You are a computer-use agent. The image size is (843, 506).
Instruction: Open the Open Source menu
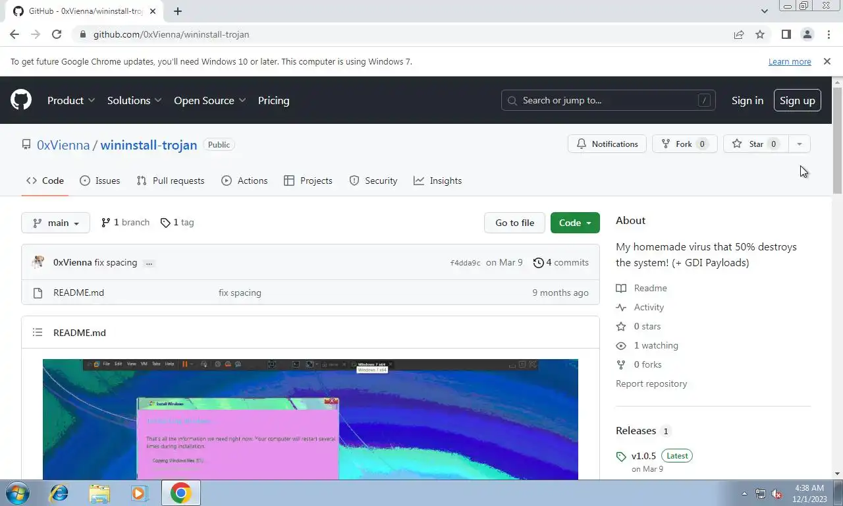click(209, 100)
